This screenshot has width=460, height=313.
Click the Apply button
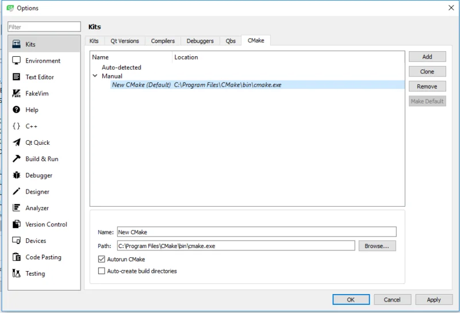tap(434, 299)
